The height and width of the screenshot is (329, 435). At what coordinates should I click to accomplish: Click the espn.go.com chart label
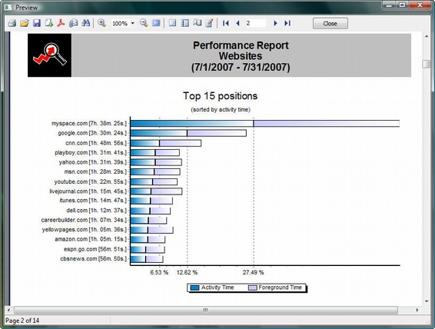(x=95, y=249)
